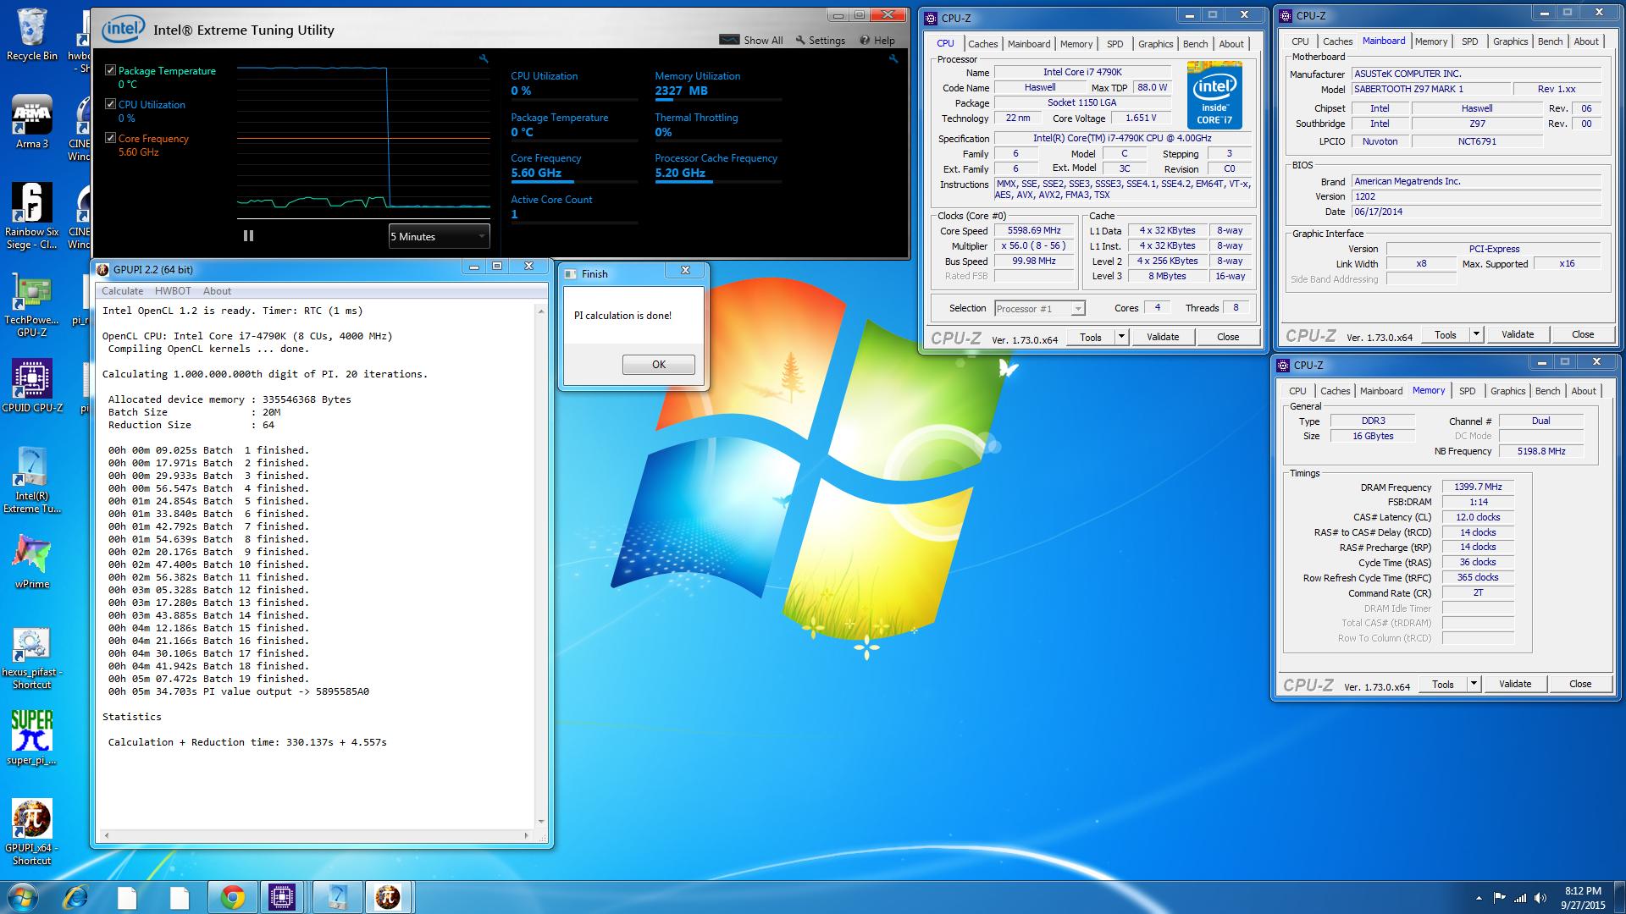This screenshot has height=914, width=1626.
Task: Click the Core Speed value 5598.69 MHz
Action: point(1035,230)
